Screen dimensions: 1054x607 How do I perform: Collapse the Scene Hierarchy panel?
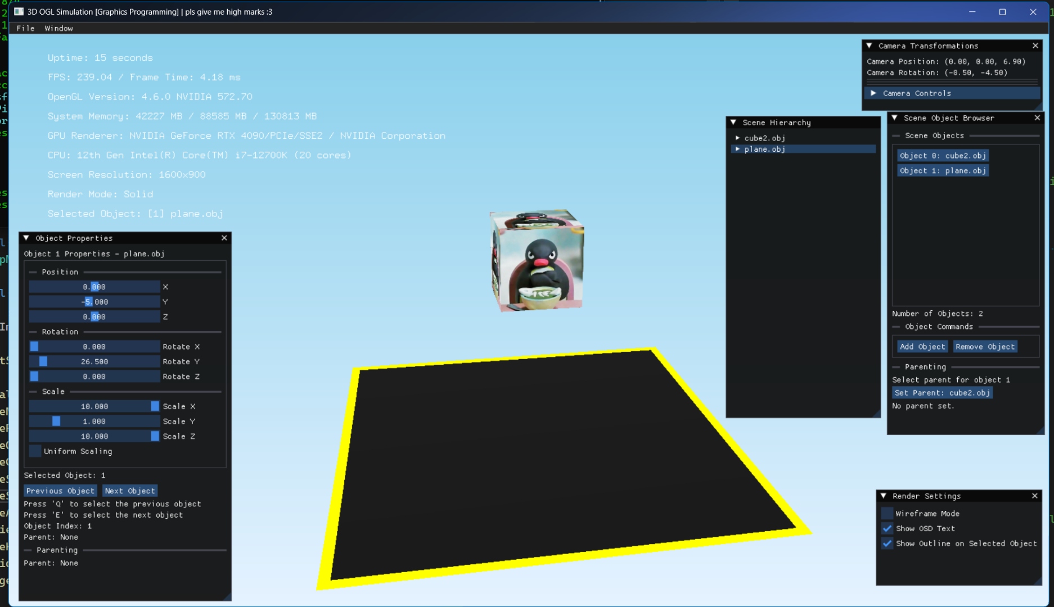(733, 123)
